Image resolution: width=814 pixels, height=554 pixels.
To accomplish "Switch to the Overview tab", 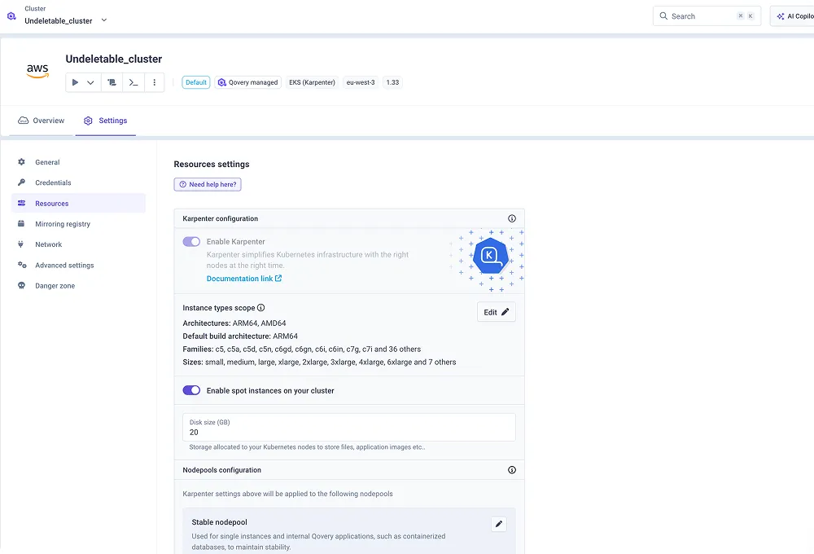I will click(x=41, y=121).
